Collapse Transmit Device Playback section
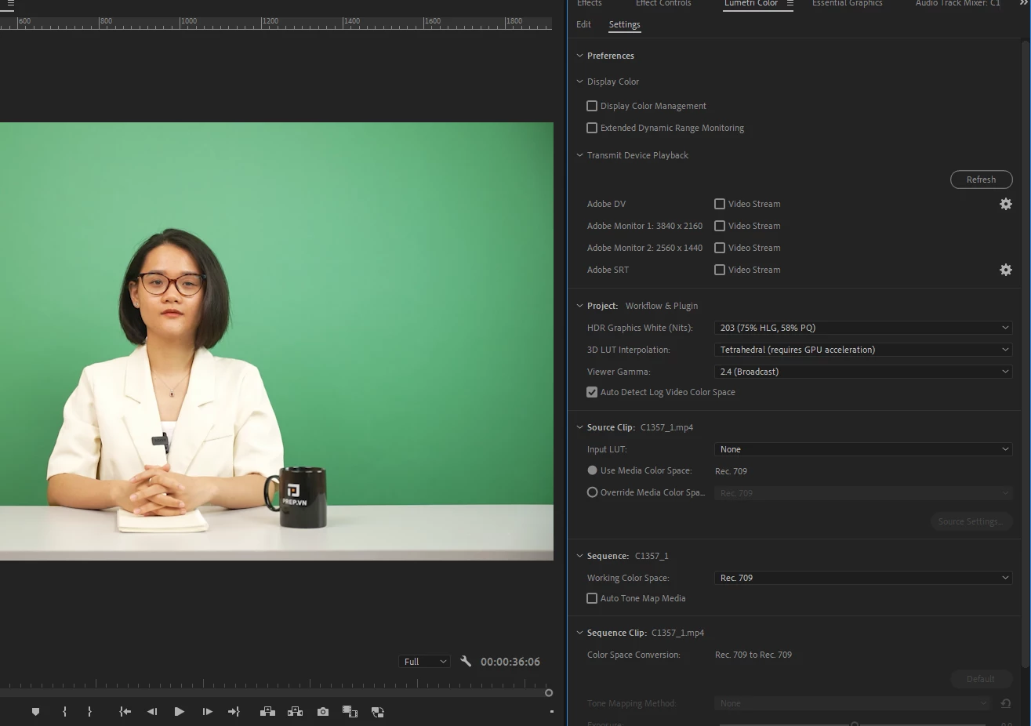 click(x=580, y=155)
